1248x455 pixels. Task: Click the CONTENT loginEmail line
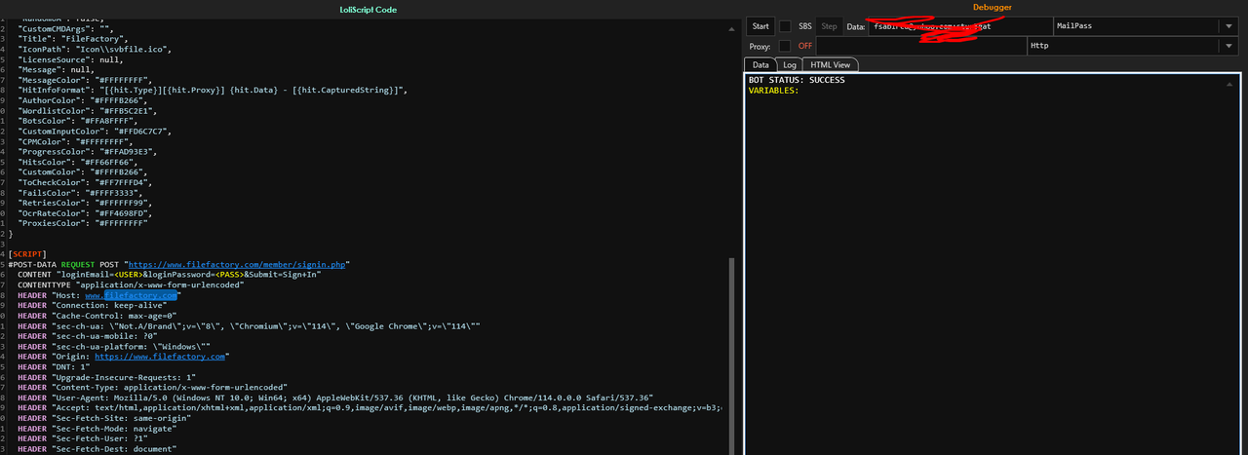[169, 275]
